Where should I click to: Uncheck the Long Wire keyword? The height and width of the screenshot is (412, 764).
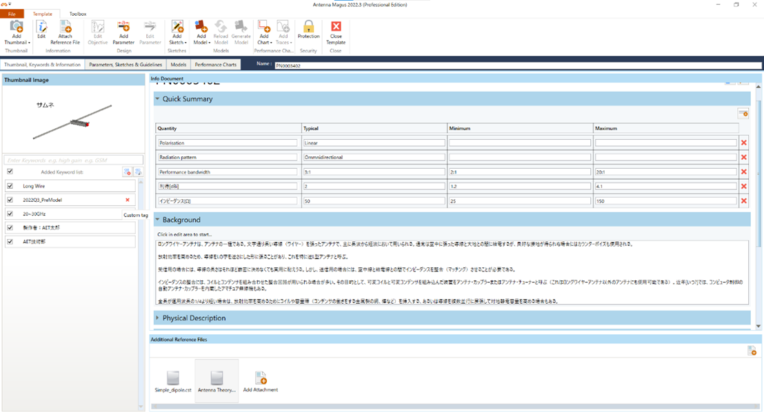click(9, 185)
